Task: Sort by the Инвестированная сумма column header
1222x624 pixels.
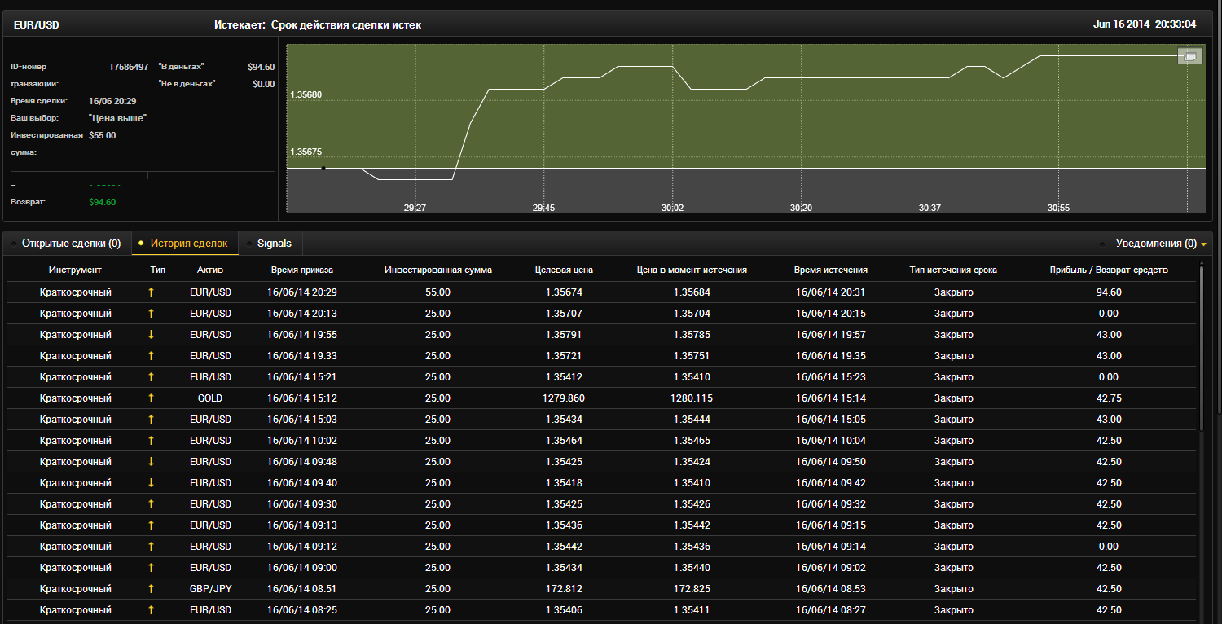Action: (x=438, y=270)
